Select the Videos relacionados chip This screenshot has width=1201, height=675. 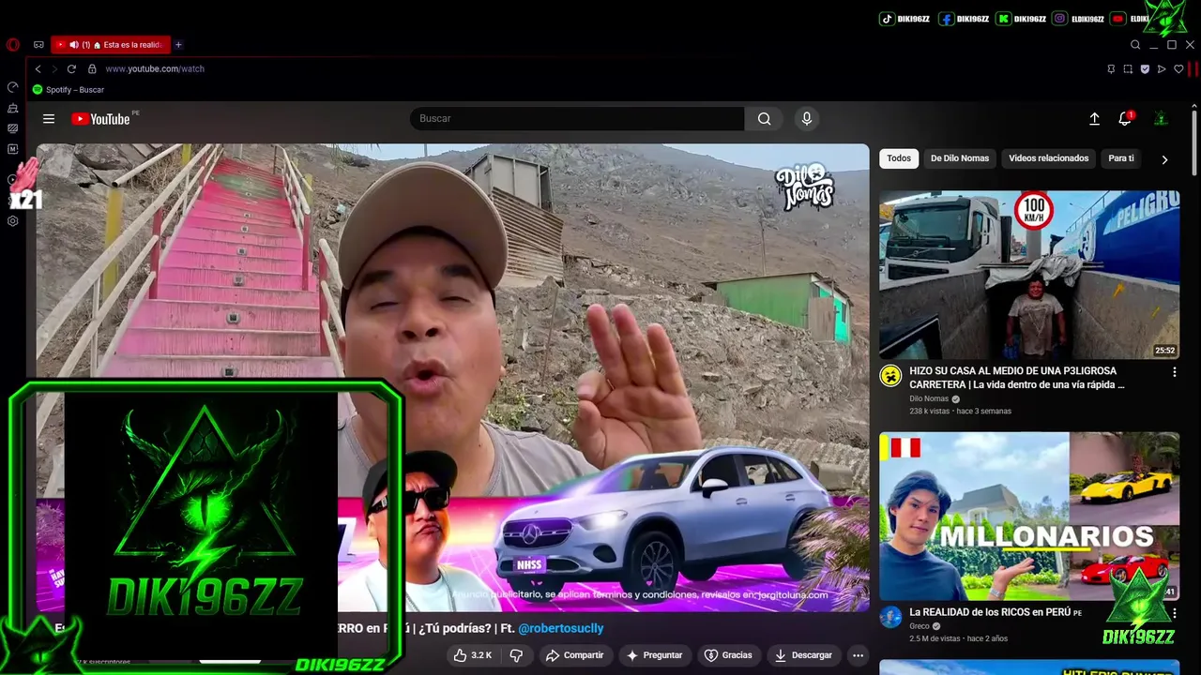tap(1049, 158)
